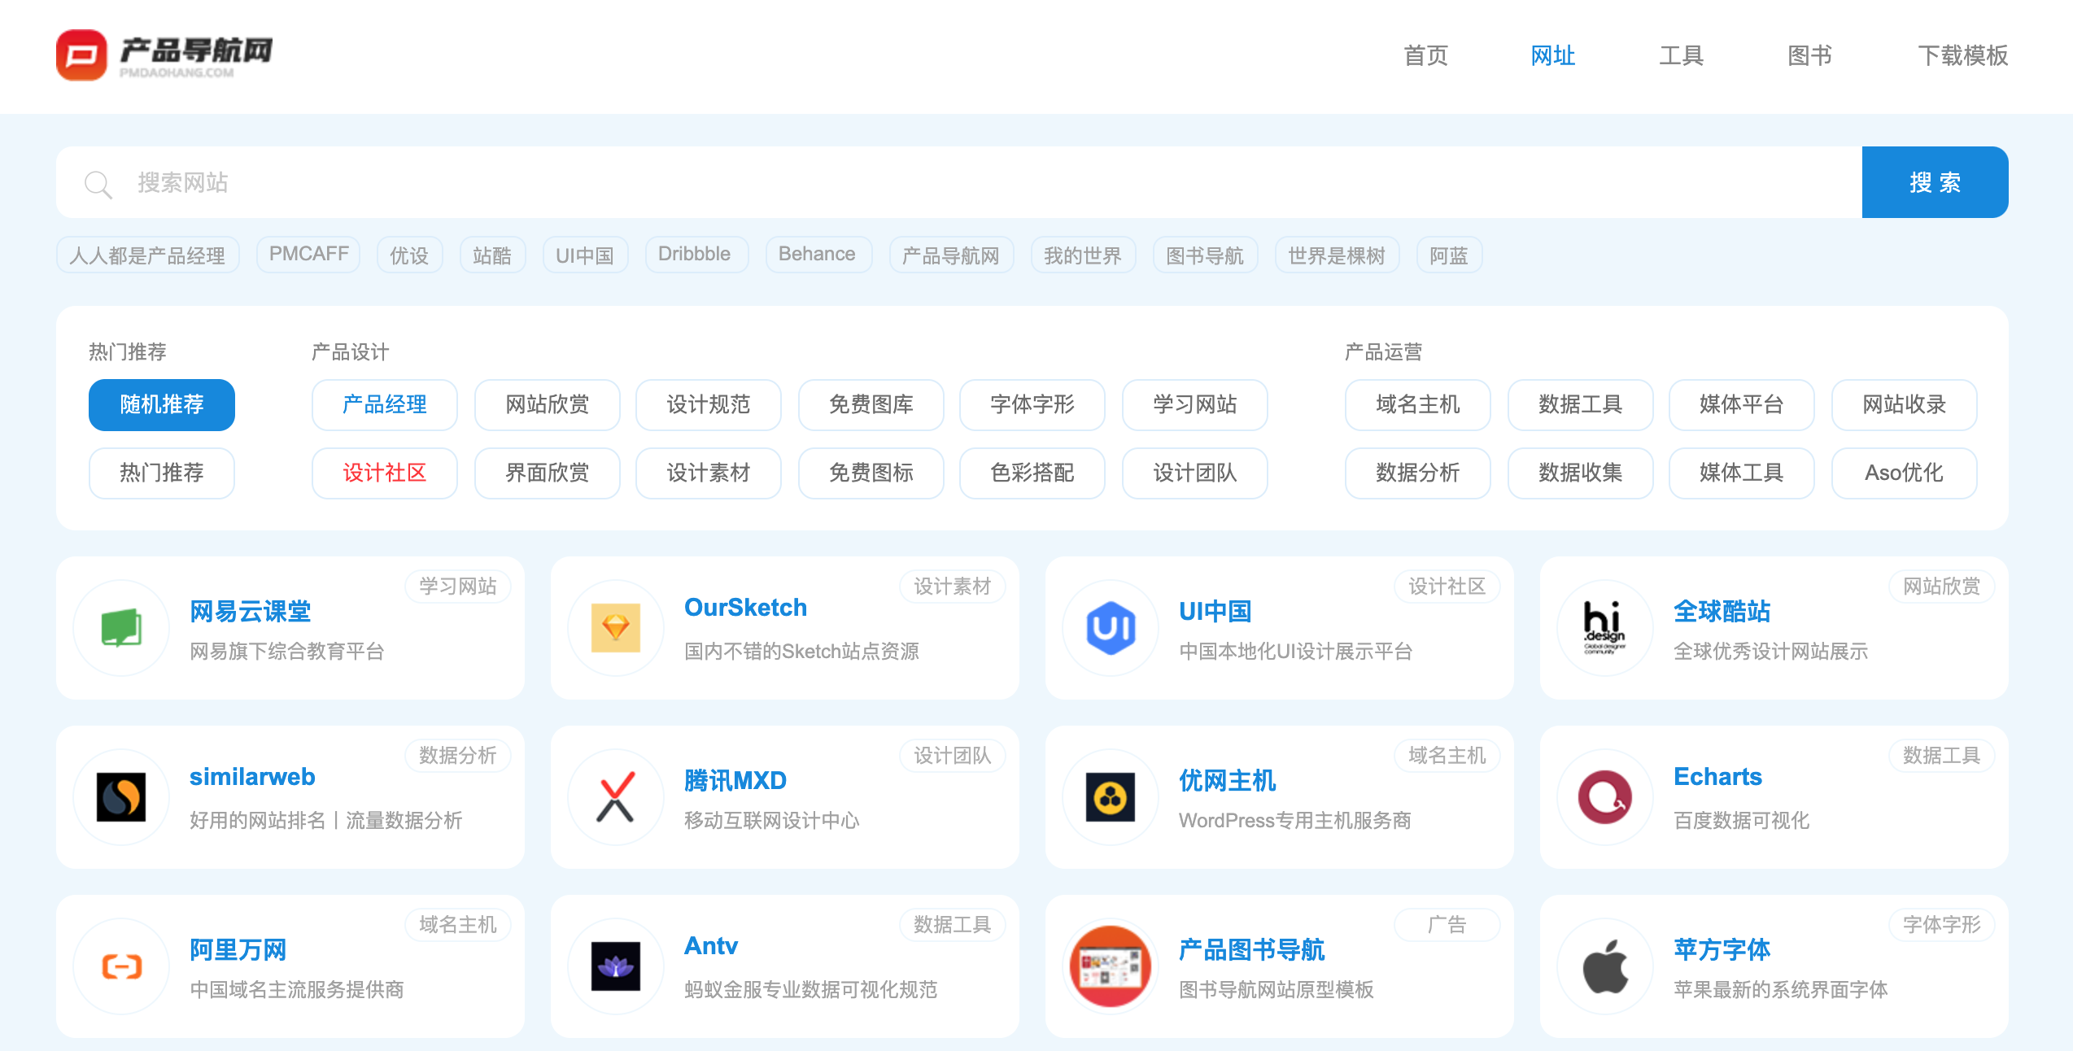The height and width of the screenshot is (1051, 2073).
Task: Select the 网站收录 category
Action: [x=1905, y=405]
